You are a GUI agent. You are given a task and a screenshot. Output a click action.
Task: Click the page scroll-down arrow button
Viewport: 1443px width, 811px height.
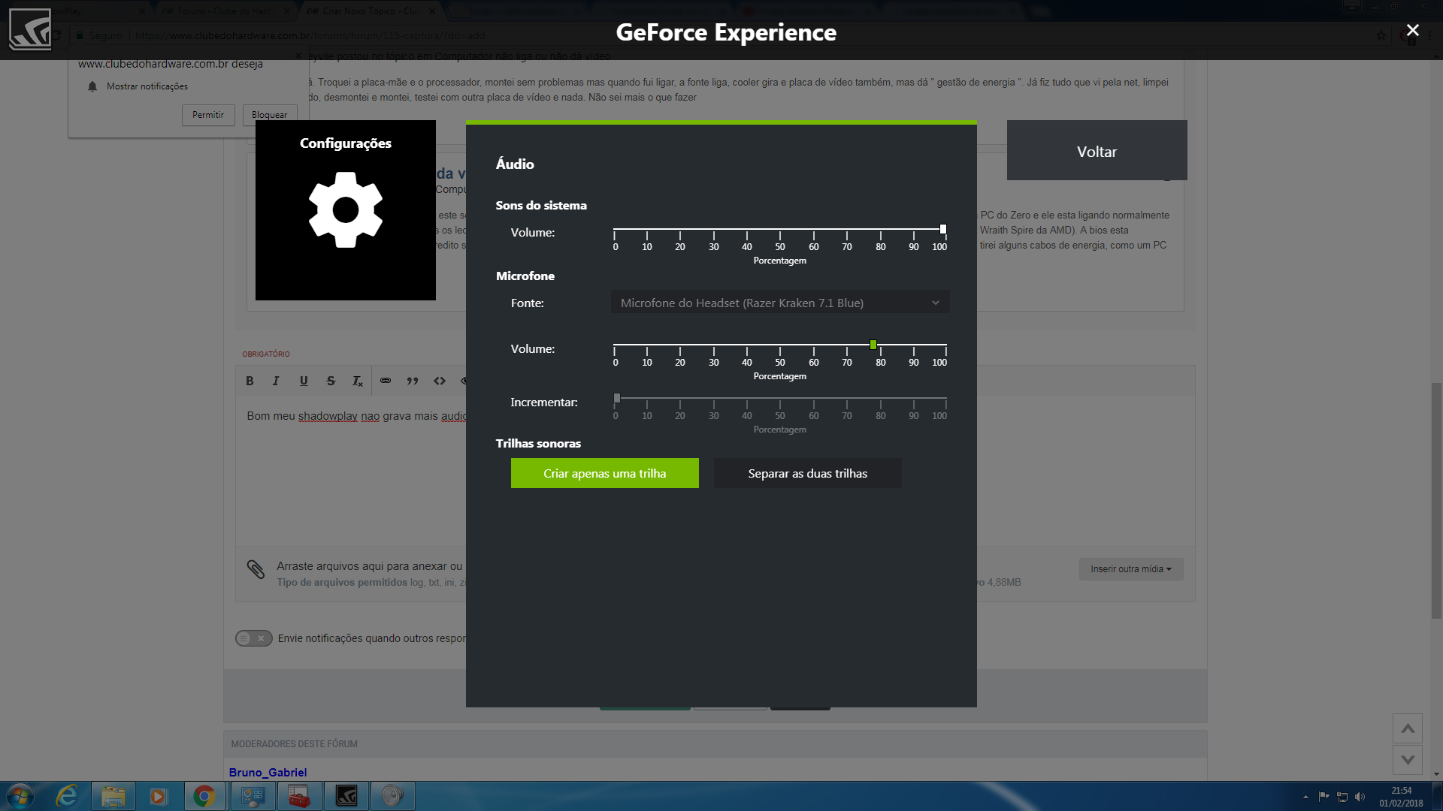(x=1408, y=760)
